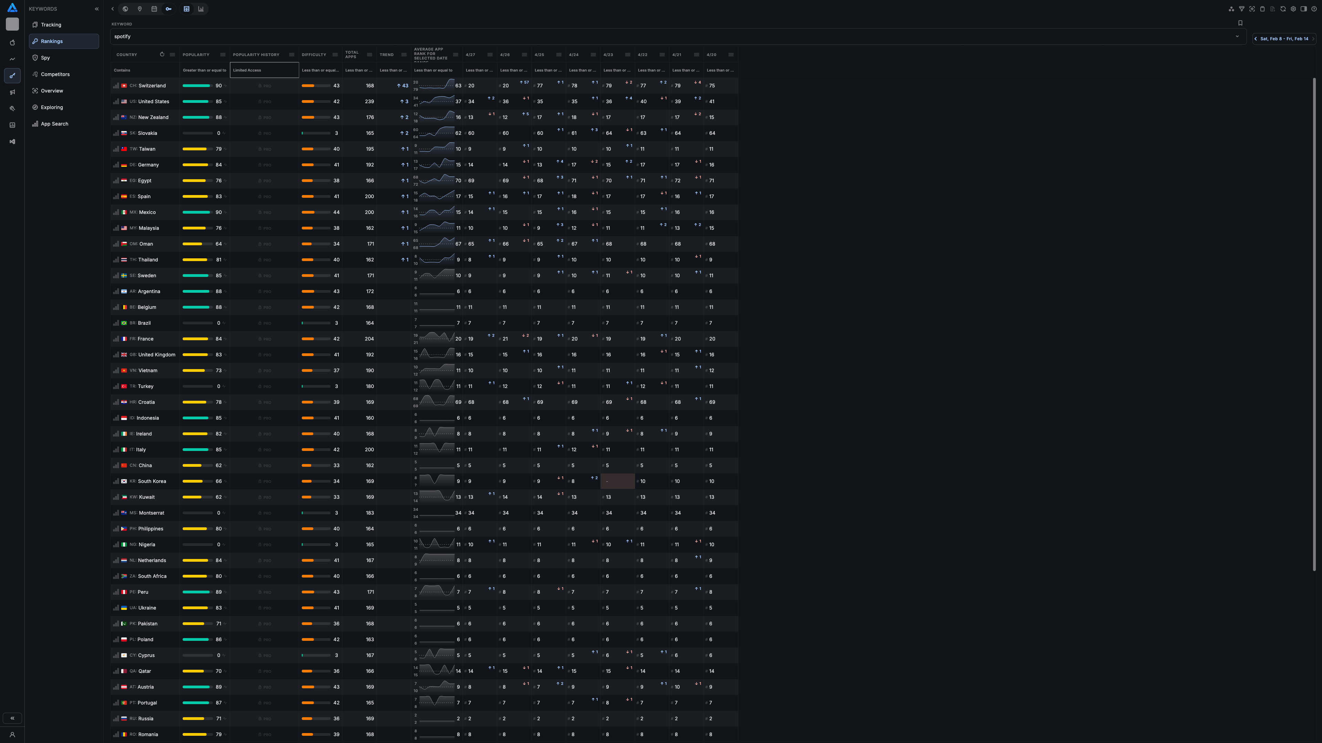Click the funnel filter icon in top toolbar
Screen dimensions: 1322x743
[x=1241, y=9]
